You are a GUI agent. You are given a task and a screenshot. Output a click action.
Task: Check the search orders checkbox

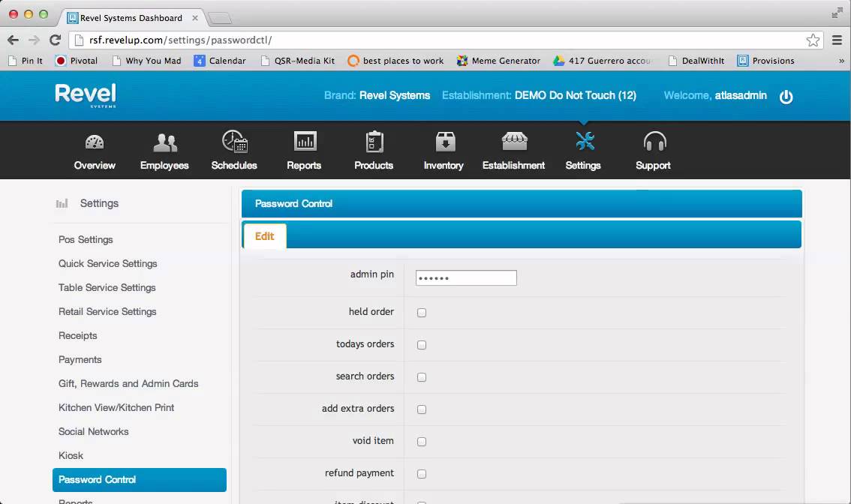[422, 377]
